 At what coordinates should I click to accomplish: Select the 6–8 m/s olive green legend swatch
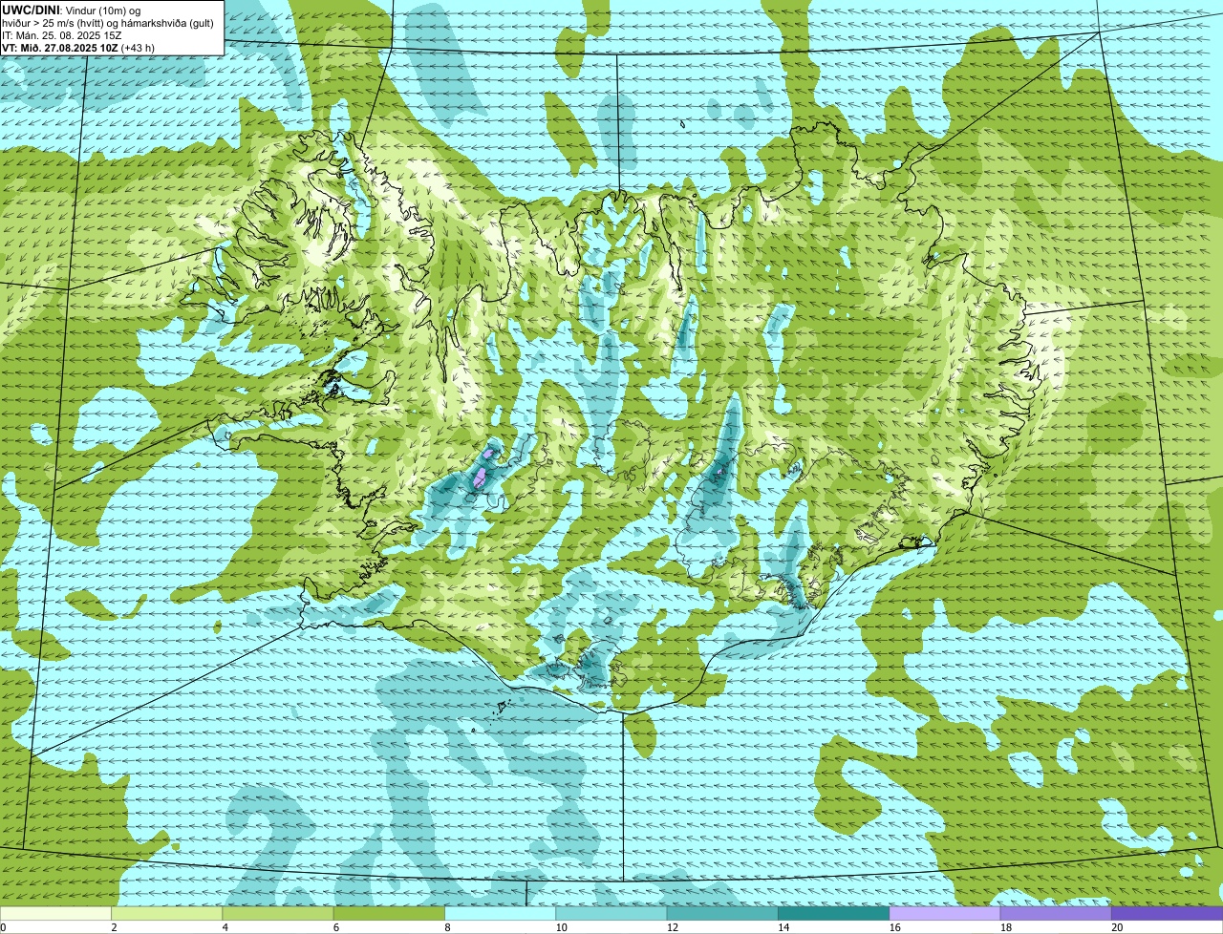(x=389, y=913)
